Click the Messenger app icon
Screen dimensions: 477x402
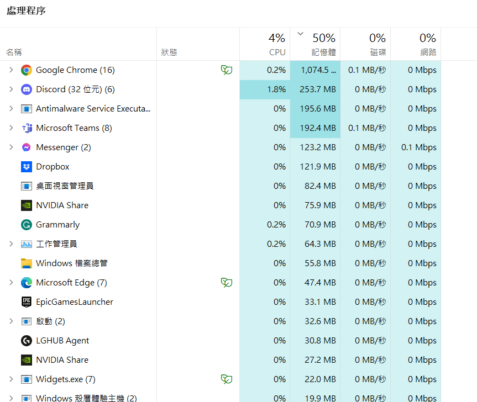click(x=26, y=147)
